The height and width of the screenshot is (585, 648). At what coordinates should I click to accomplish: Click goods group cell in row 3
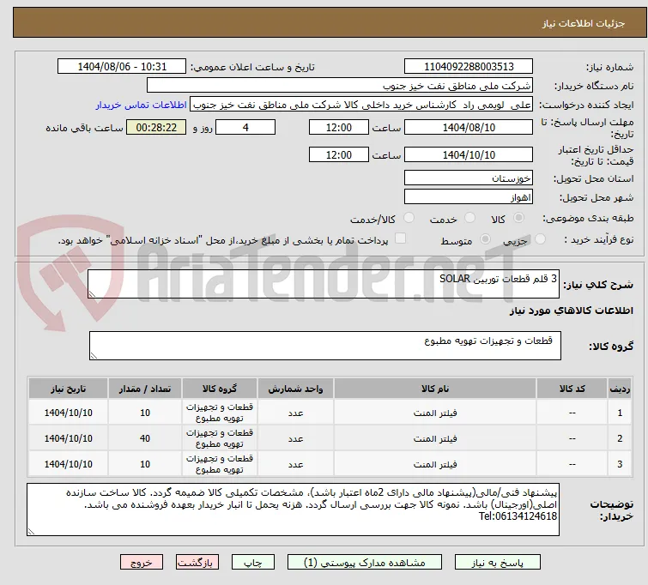point(220,464)
